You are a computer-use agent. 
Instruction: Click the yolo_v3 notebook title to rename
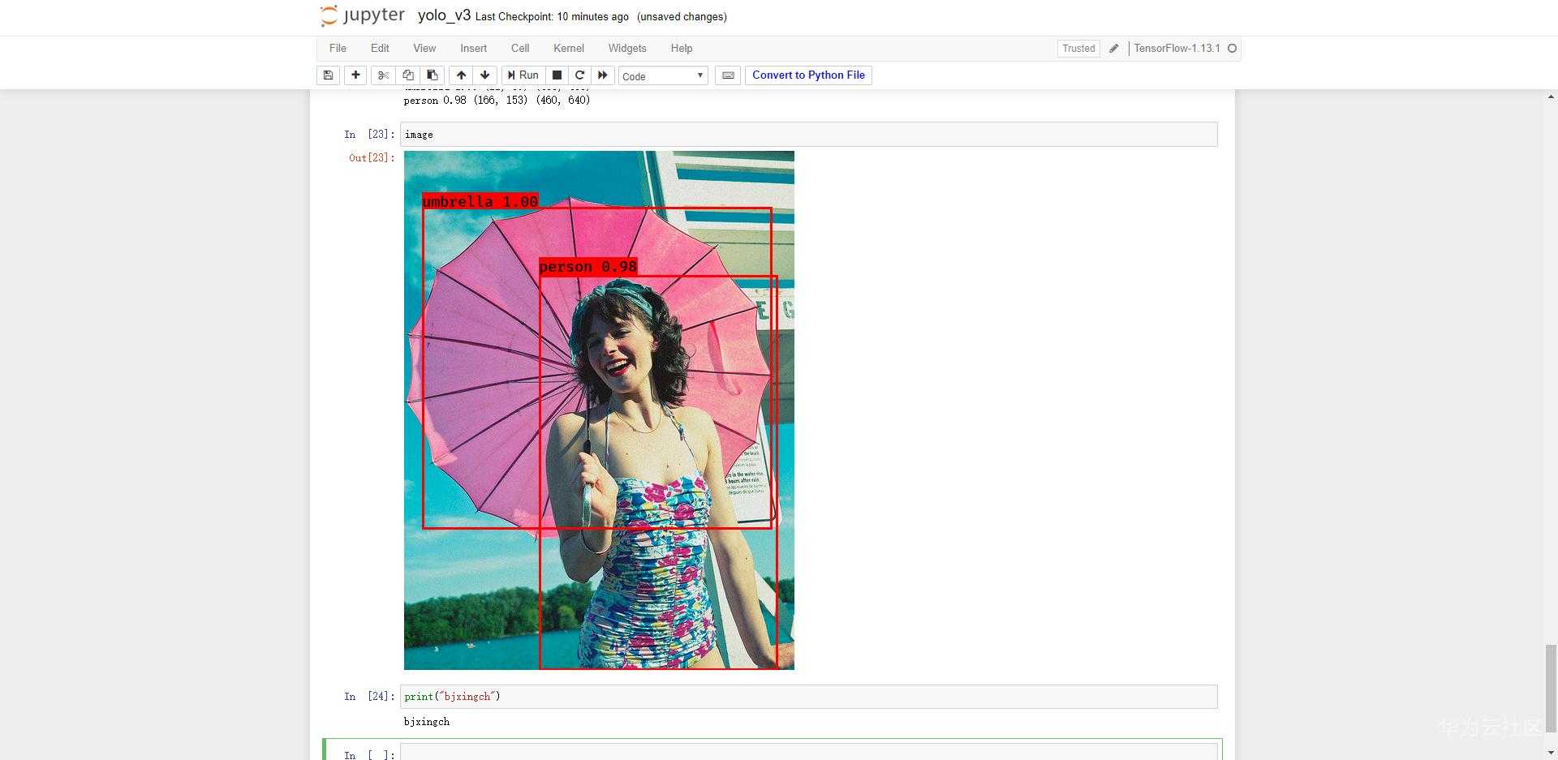pyautogui.click(x=444, y=15)
